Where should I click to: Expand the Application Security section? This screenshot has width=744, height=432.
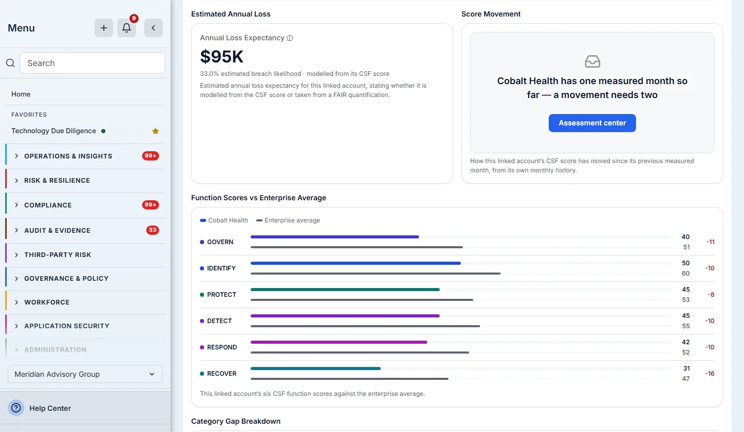[x=85, y=326]
